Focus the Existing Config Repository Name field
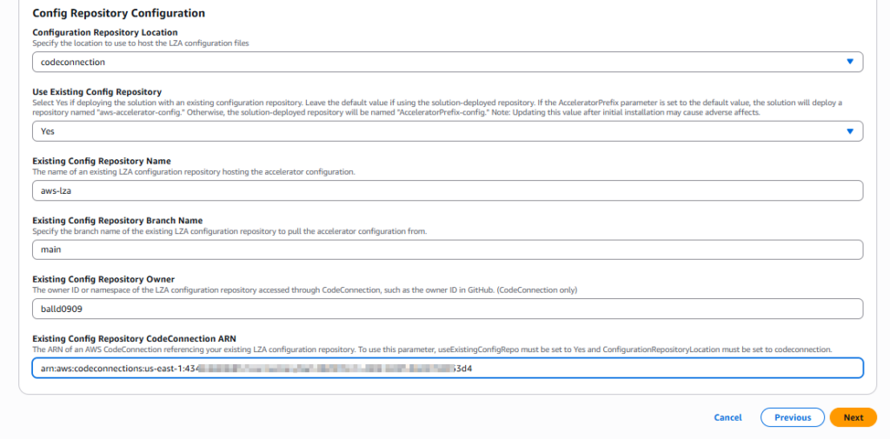The height and width of the screenshot is (439, 890). coord(447,190)
